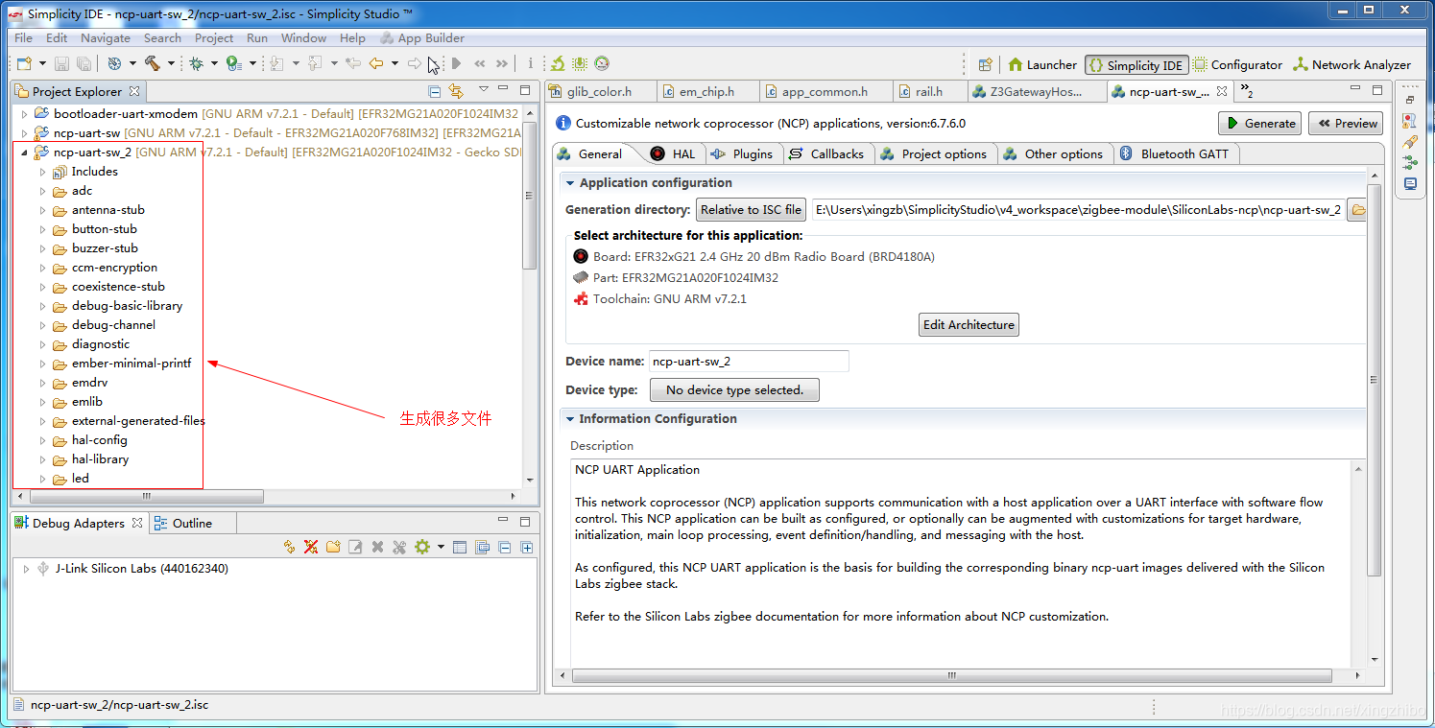Click the New wizard toolbar icon
Viewport: 1435px width, 728px height.
click(24, 63)
